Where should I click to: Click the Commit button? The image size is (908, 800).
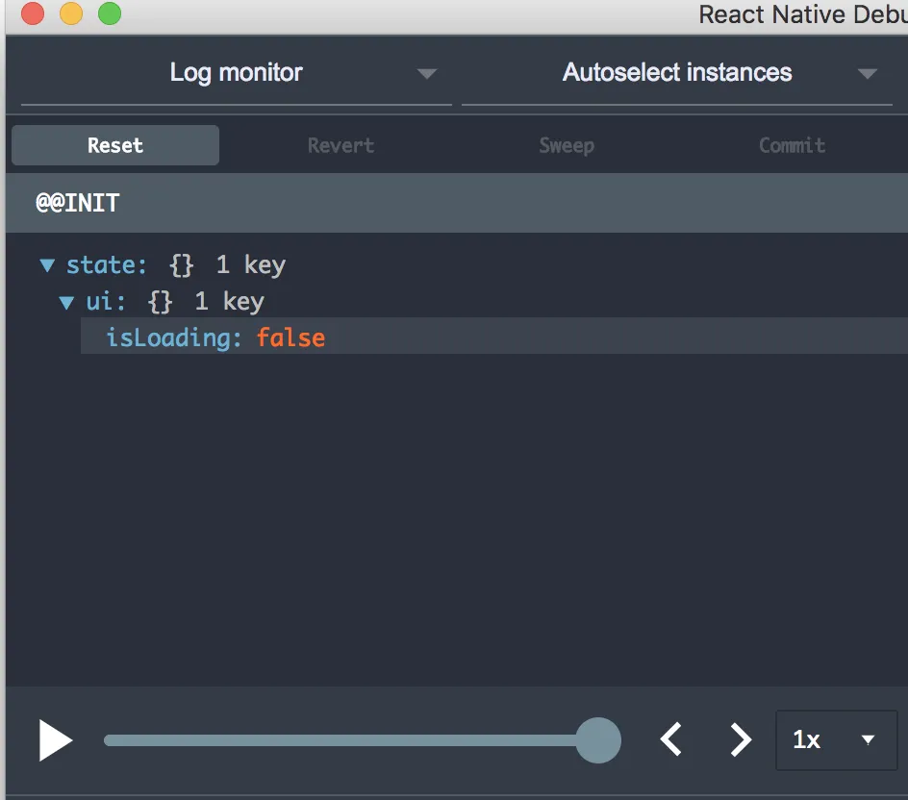[792, 145]
